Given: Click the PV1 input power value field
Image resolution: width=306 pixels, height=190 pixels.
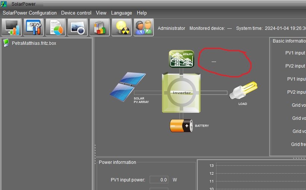Looking at the screenshot, I should 159,180.
